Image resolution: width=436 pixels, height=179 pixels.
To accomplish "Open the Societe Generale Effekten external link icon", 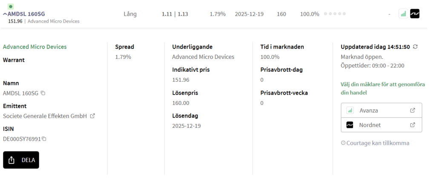I will click(x=92, y=116).
